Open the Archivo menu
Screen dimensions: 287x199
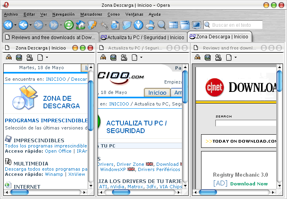[11, 14]
